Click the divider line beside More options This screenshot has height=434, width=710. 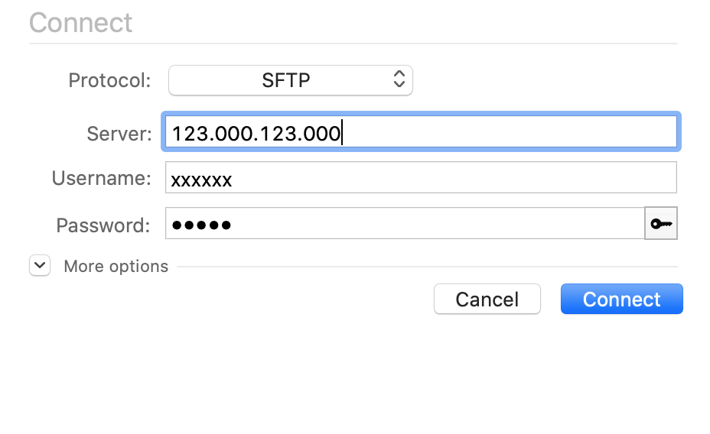(427, 267)
